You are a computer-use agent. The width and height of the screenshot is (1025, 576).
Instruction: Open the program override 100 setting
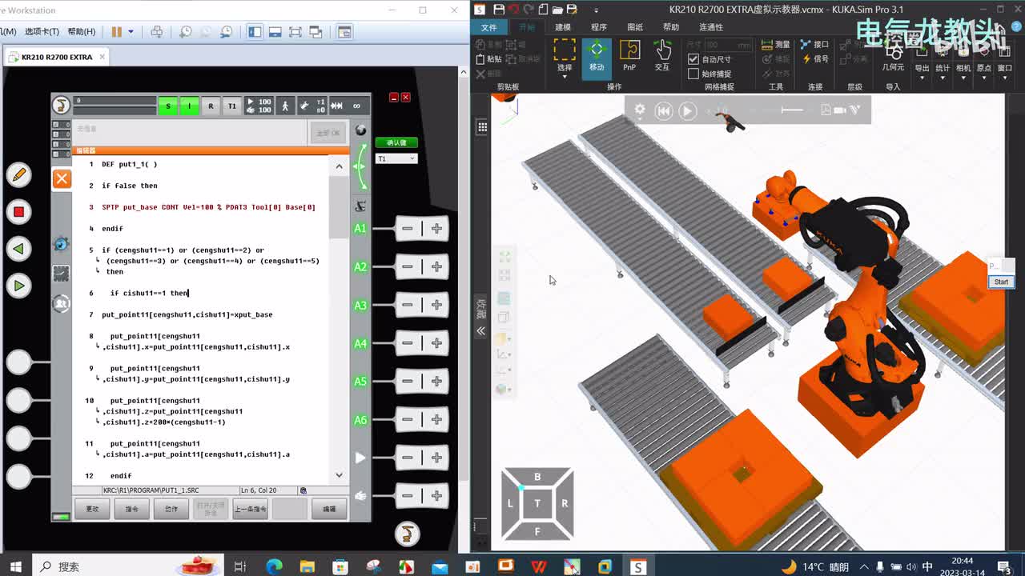[259, 106]
